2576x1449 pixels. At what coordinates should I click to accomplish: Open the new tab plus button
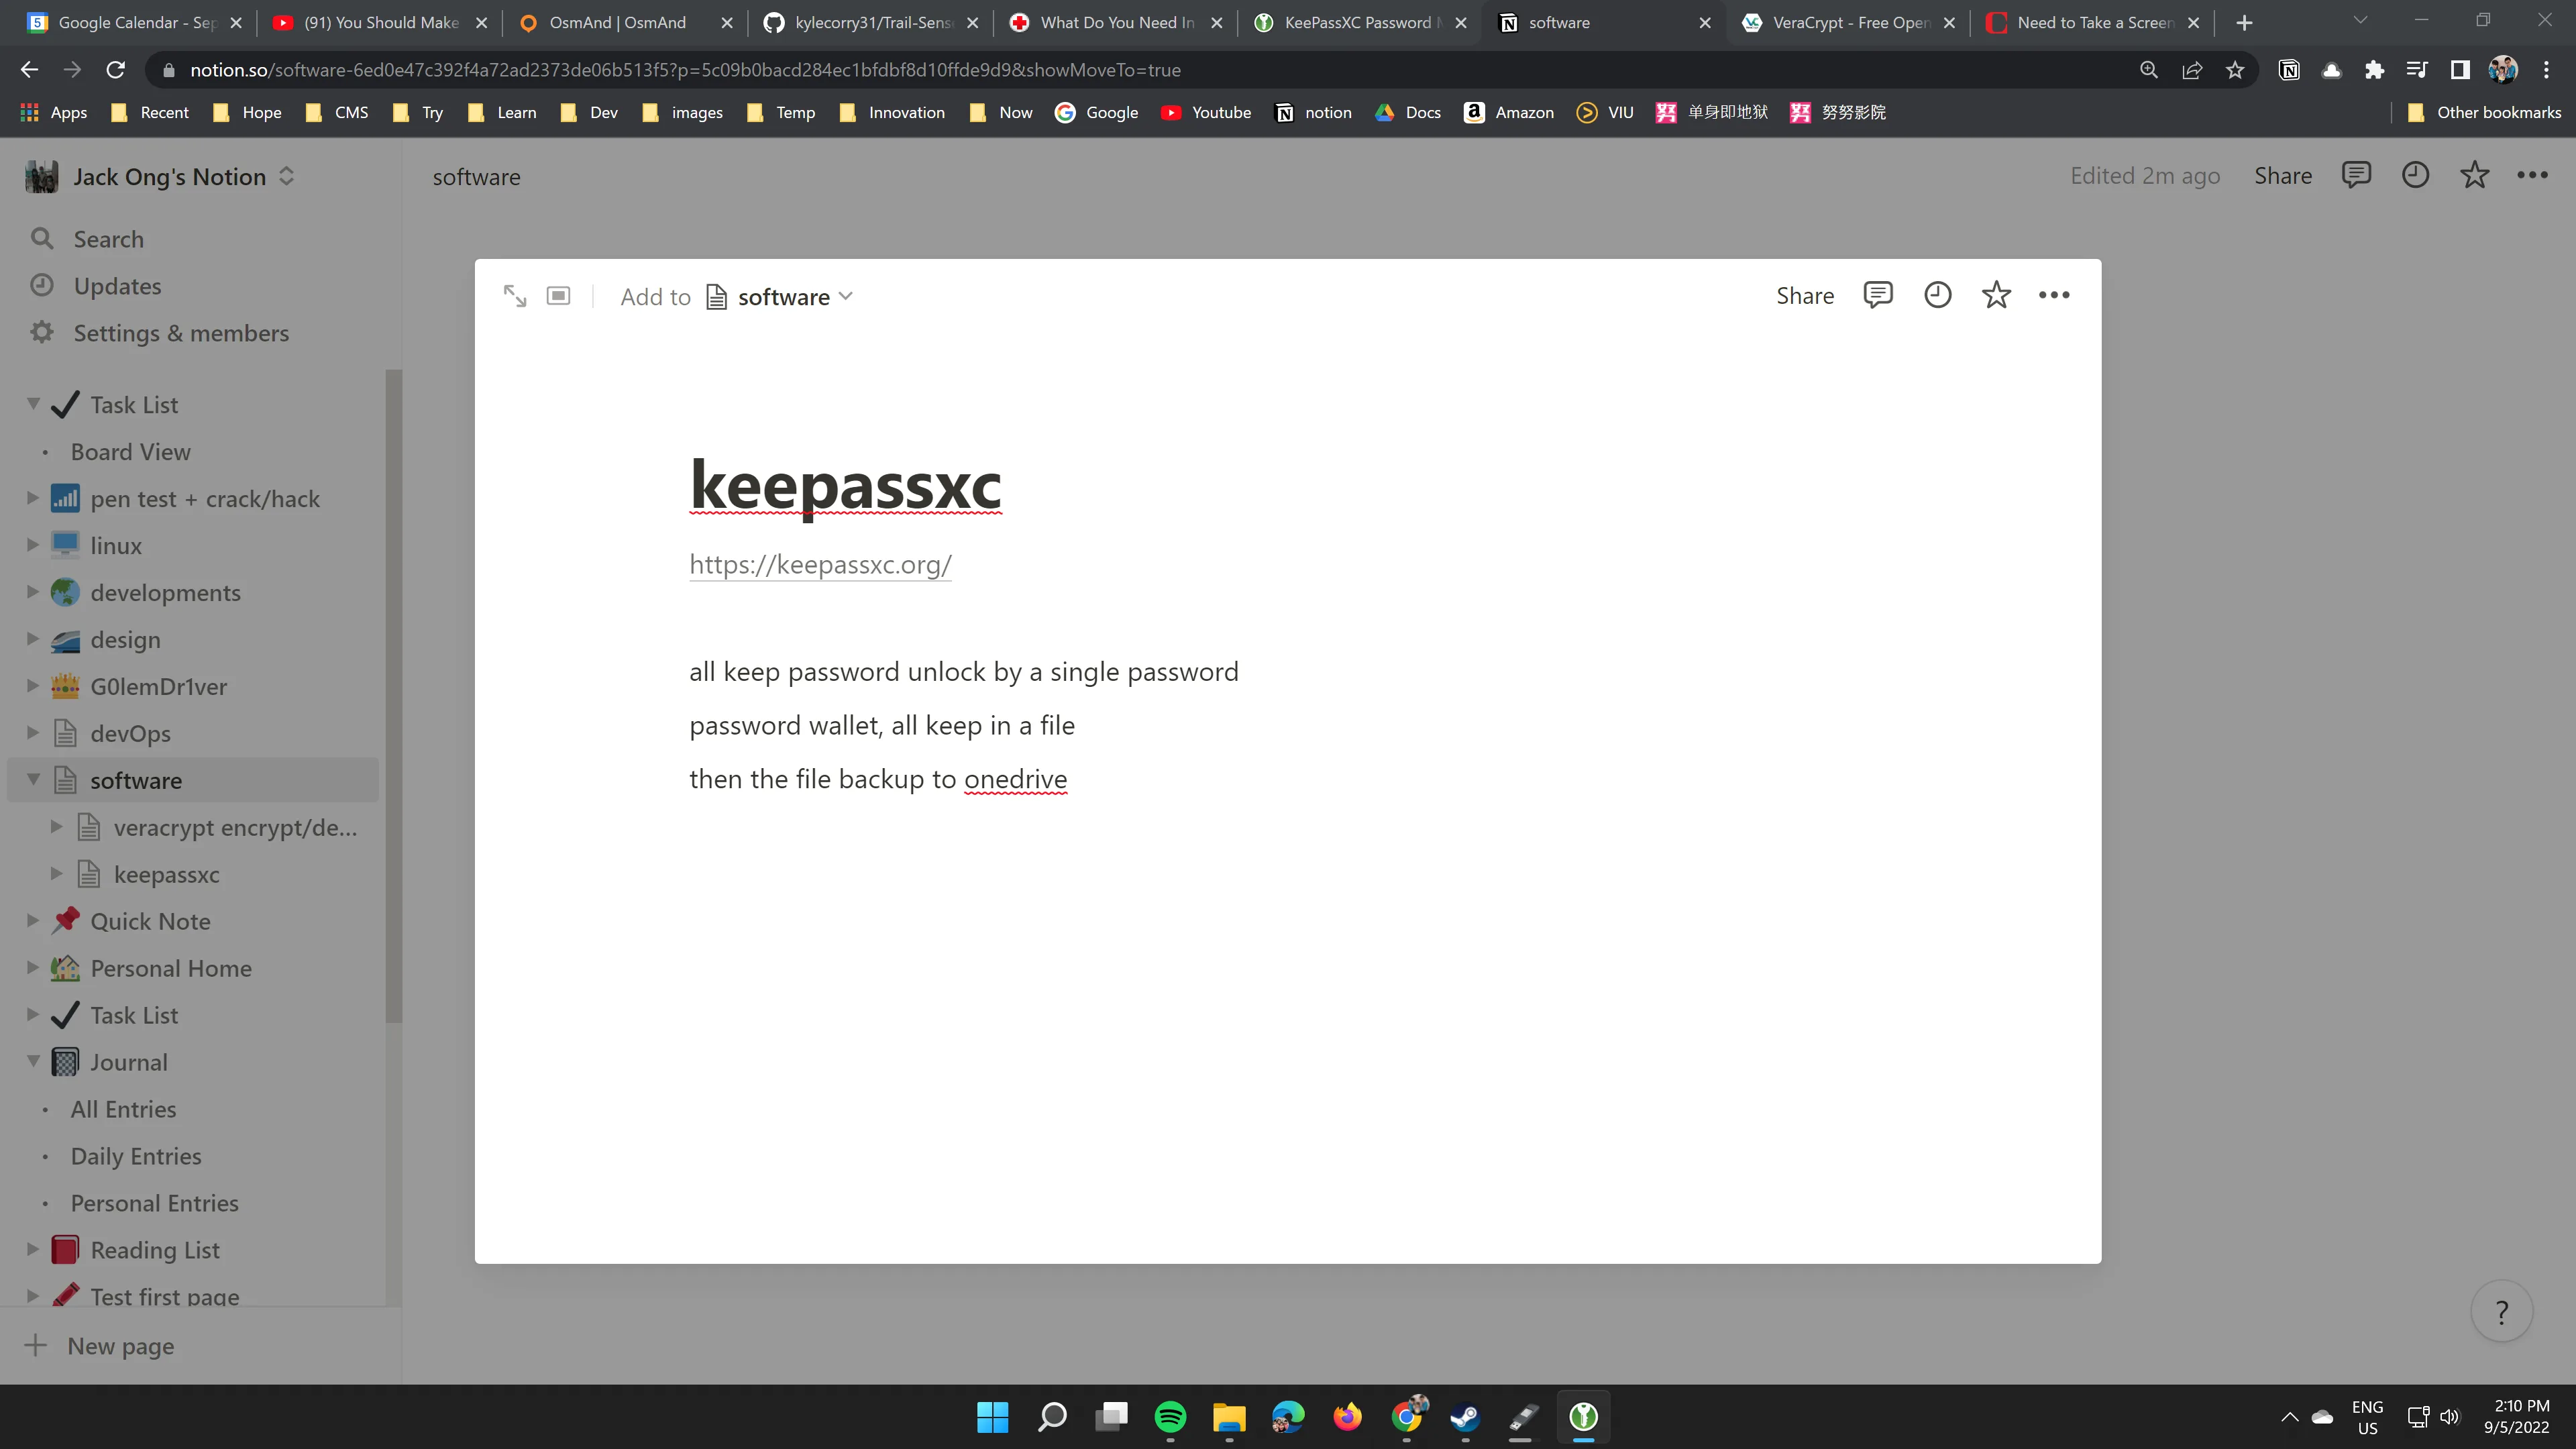coord(2244,22)
